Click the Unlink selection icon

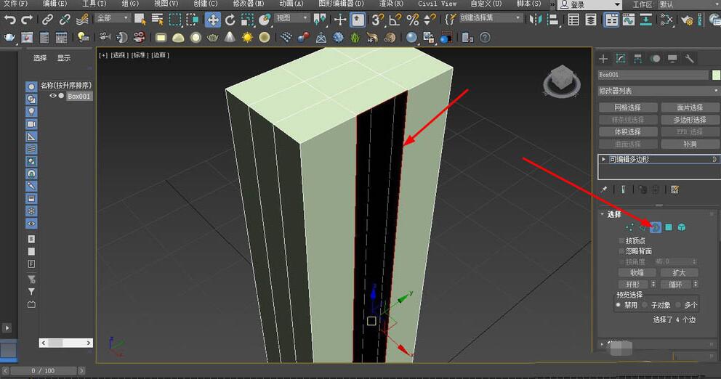pos(65,20)
